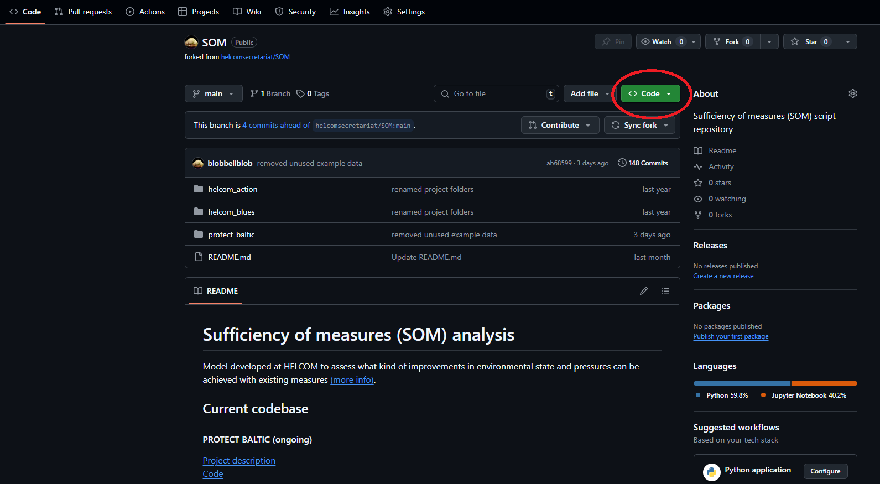View the 0 forks link
The height and width of the screenshot is (484, 880).
coord(713,215)
